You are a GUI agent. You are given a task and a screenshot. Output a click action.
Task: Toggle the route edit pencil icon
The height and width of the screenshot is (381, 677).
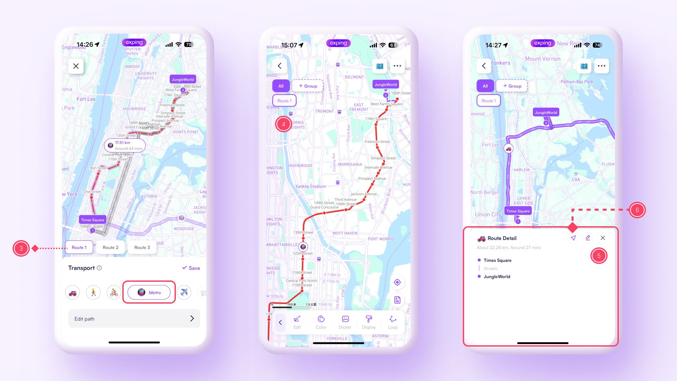(x=588, y=238)
